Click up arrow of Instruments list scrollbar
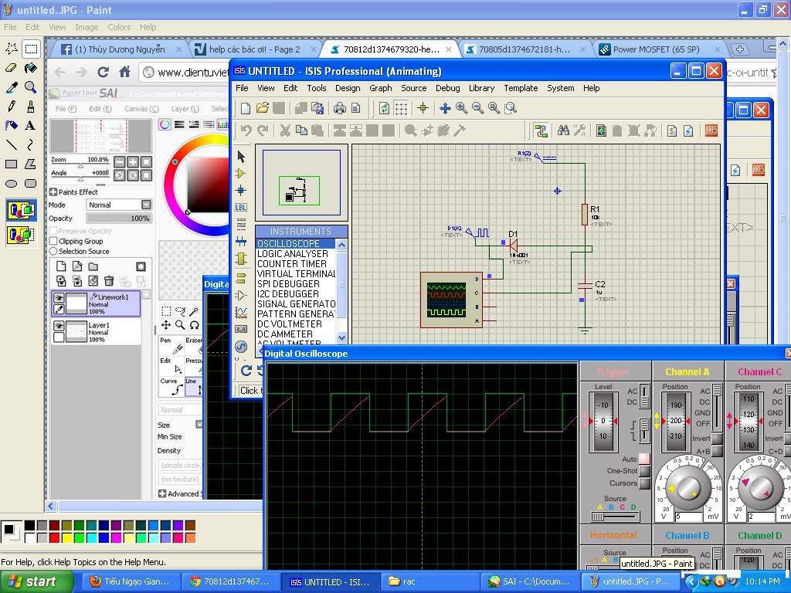The image size is (791, 593). tap(341, 245)
